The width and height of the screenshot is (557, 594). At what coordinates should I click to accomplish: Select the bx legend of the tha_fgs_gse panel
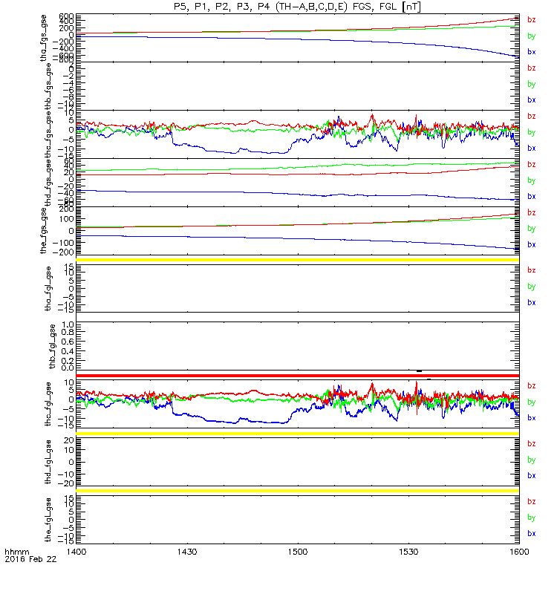click(x=532, y=52)
